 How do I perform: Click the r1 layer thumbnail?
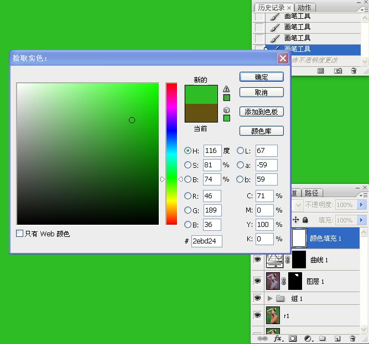point(273,315)
